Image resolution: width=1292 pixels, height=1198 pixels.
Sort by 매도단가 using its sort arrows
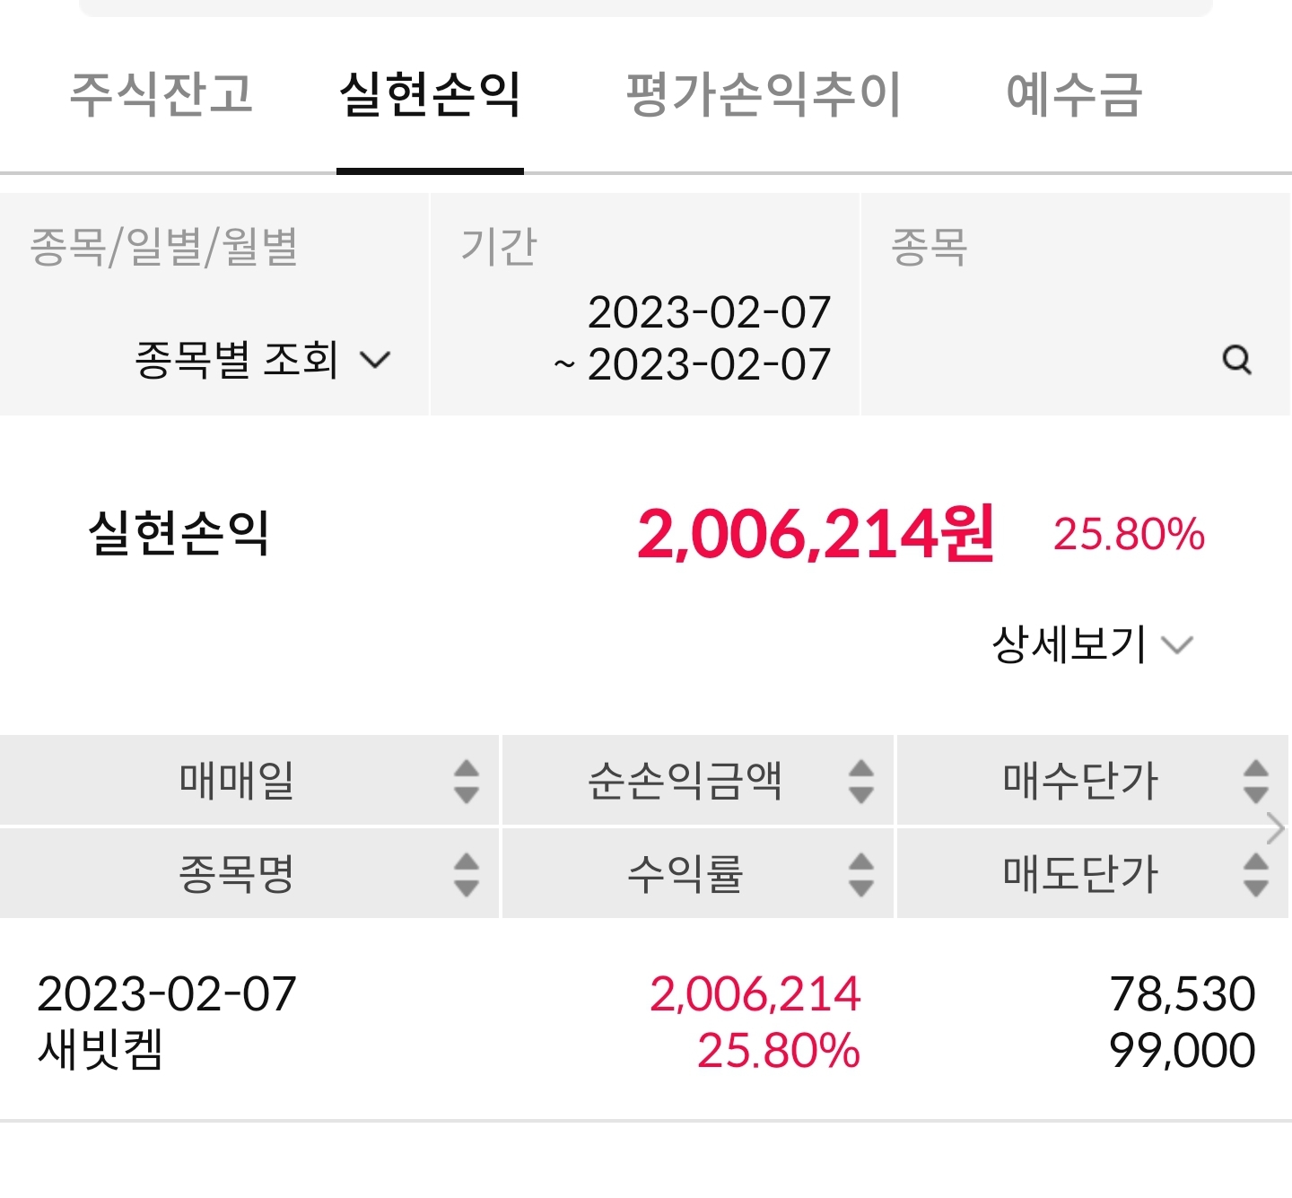point(1256,875)
